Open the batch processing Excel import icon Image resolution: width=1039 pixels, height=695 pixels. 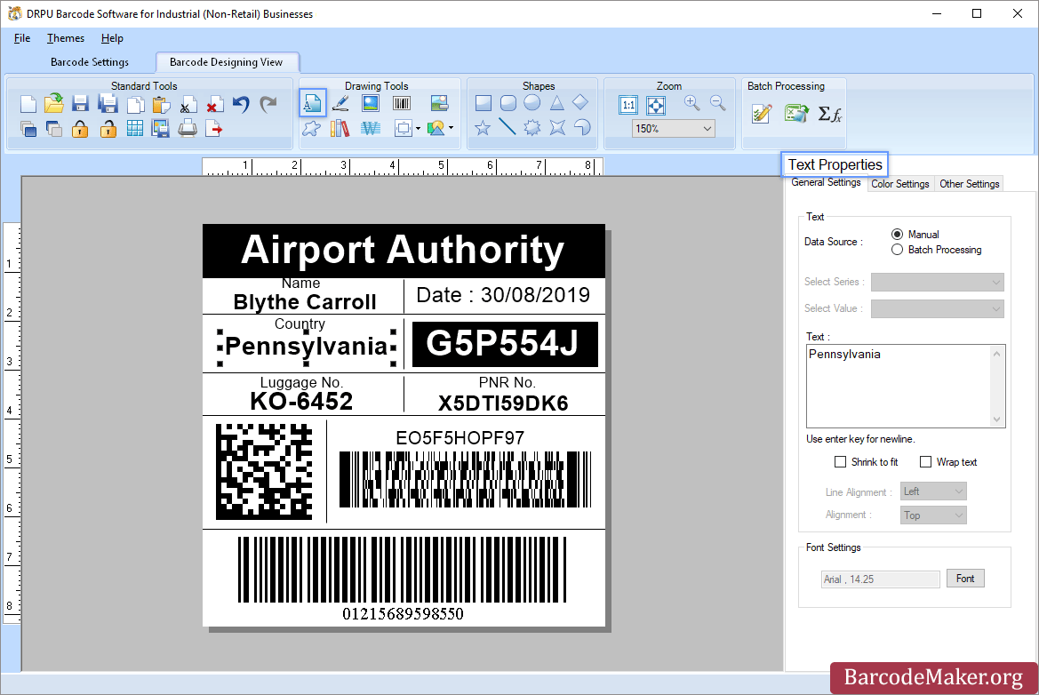pyautogui.click(x=795, y=114)
